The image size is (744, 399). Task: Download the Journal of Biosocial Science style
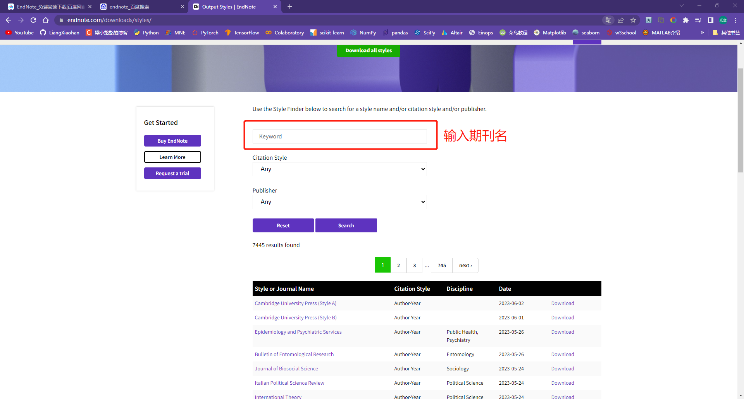click(x=563, y=368)
